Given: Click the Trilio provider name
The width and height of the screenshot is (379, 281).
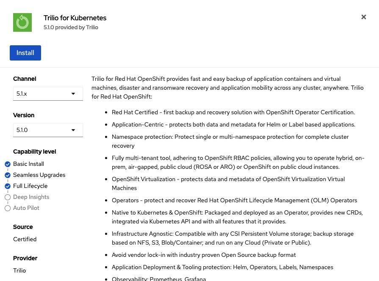Looking at the screenshot, I should [x=19, y=271].
